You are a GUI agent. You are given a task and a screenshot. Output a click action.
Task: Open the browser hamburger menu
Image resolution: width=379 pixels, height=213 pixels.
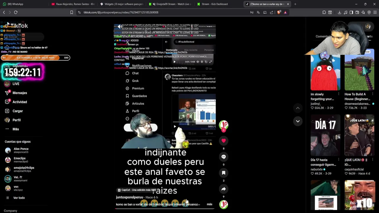pyautogui.click(x=375, y=12)
